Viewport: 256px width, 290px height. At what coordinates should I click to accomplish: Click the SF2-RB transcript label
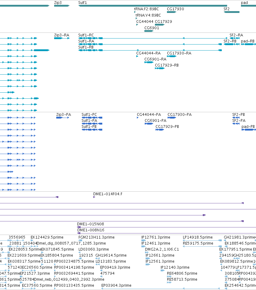230,41
